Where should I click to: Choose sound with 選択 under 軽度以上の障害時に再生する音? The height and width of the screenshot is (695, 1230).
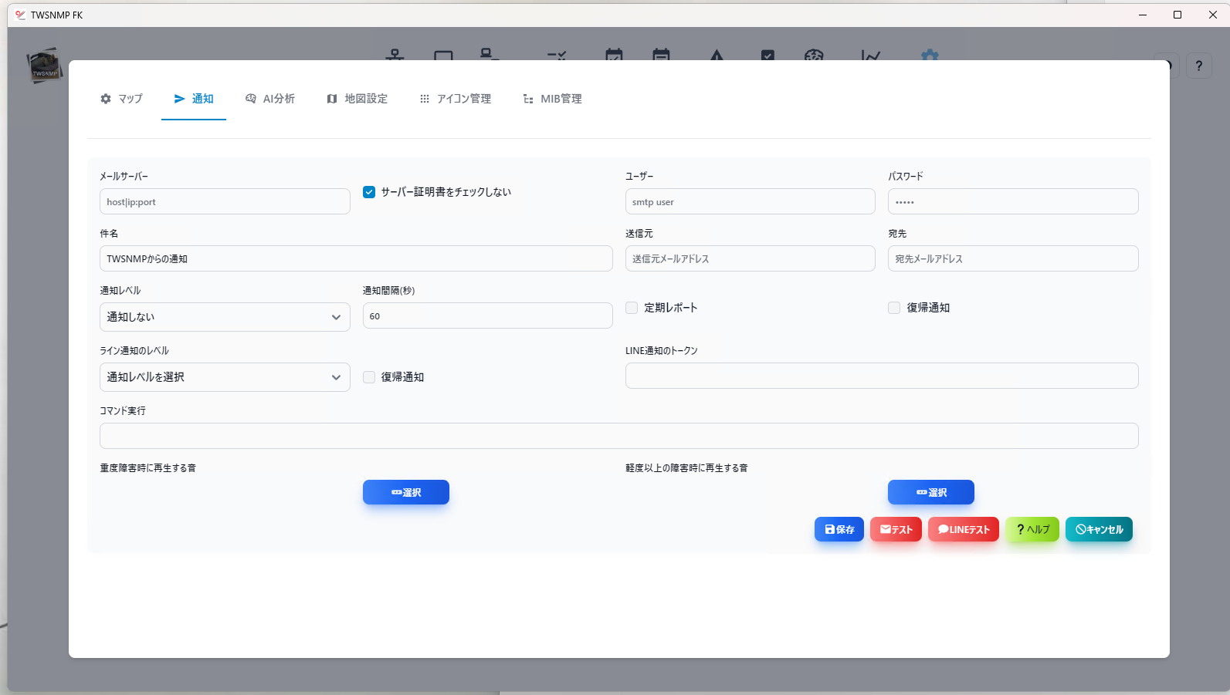pos(931,492)
